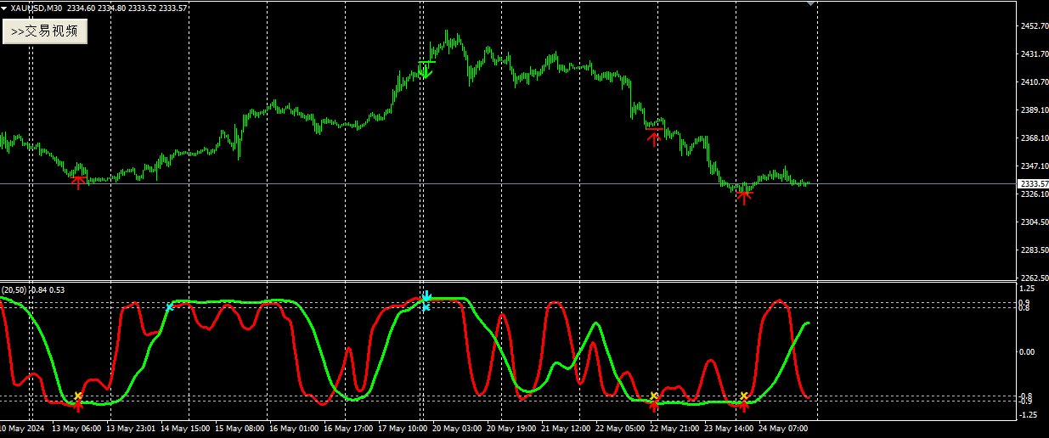Click the 2326.10 price scale label
The image size is (1049, 438).
(x=1033, y=194)
